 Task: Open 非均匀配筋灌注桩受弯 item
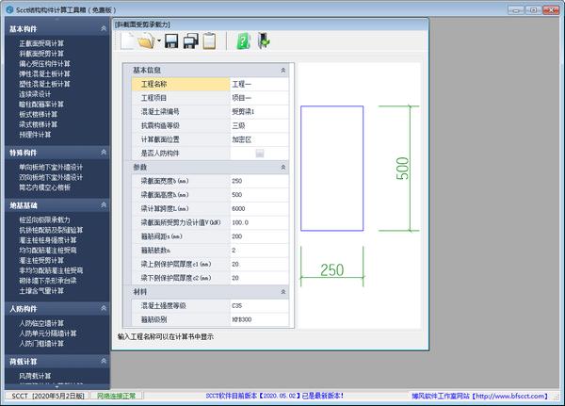(51, 270)
